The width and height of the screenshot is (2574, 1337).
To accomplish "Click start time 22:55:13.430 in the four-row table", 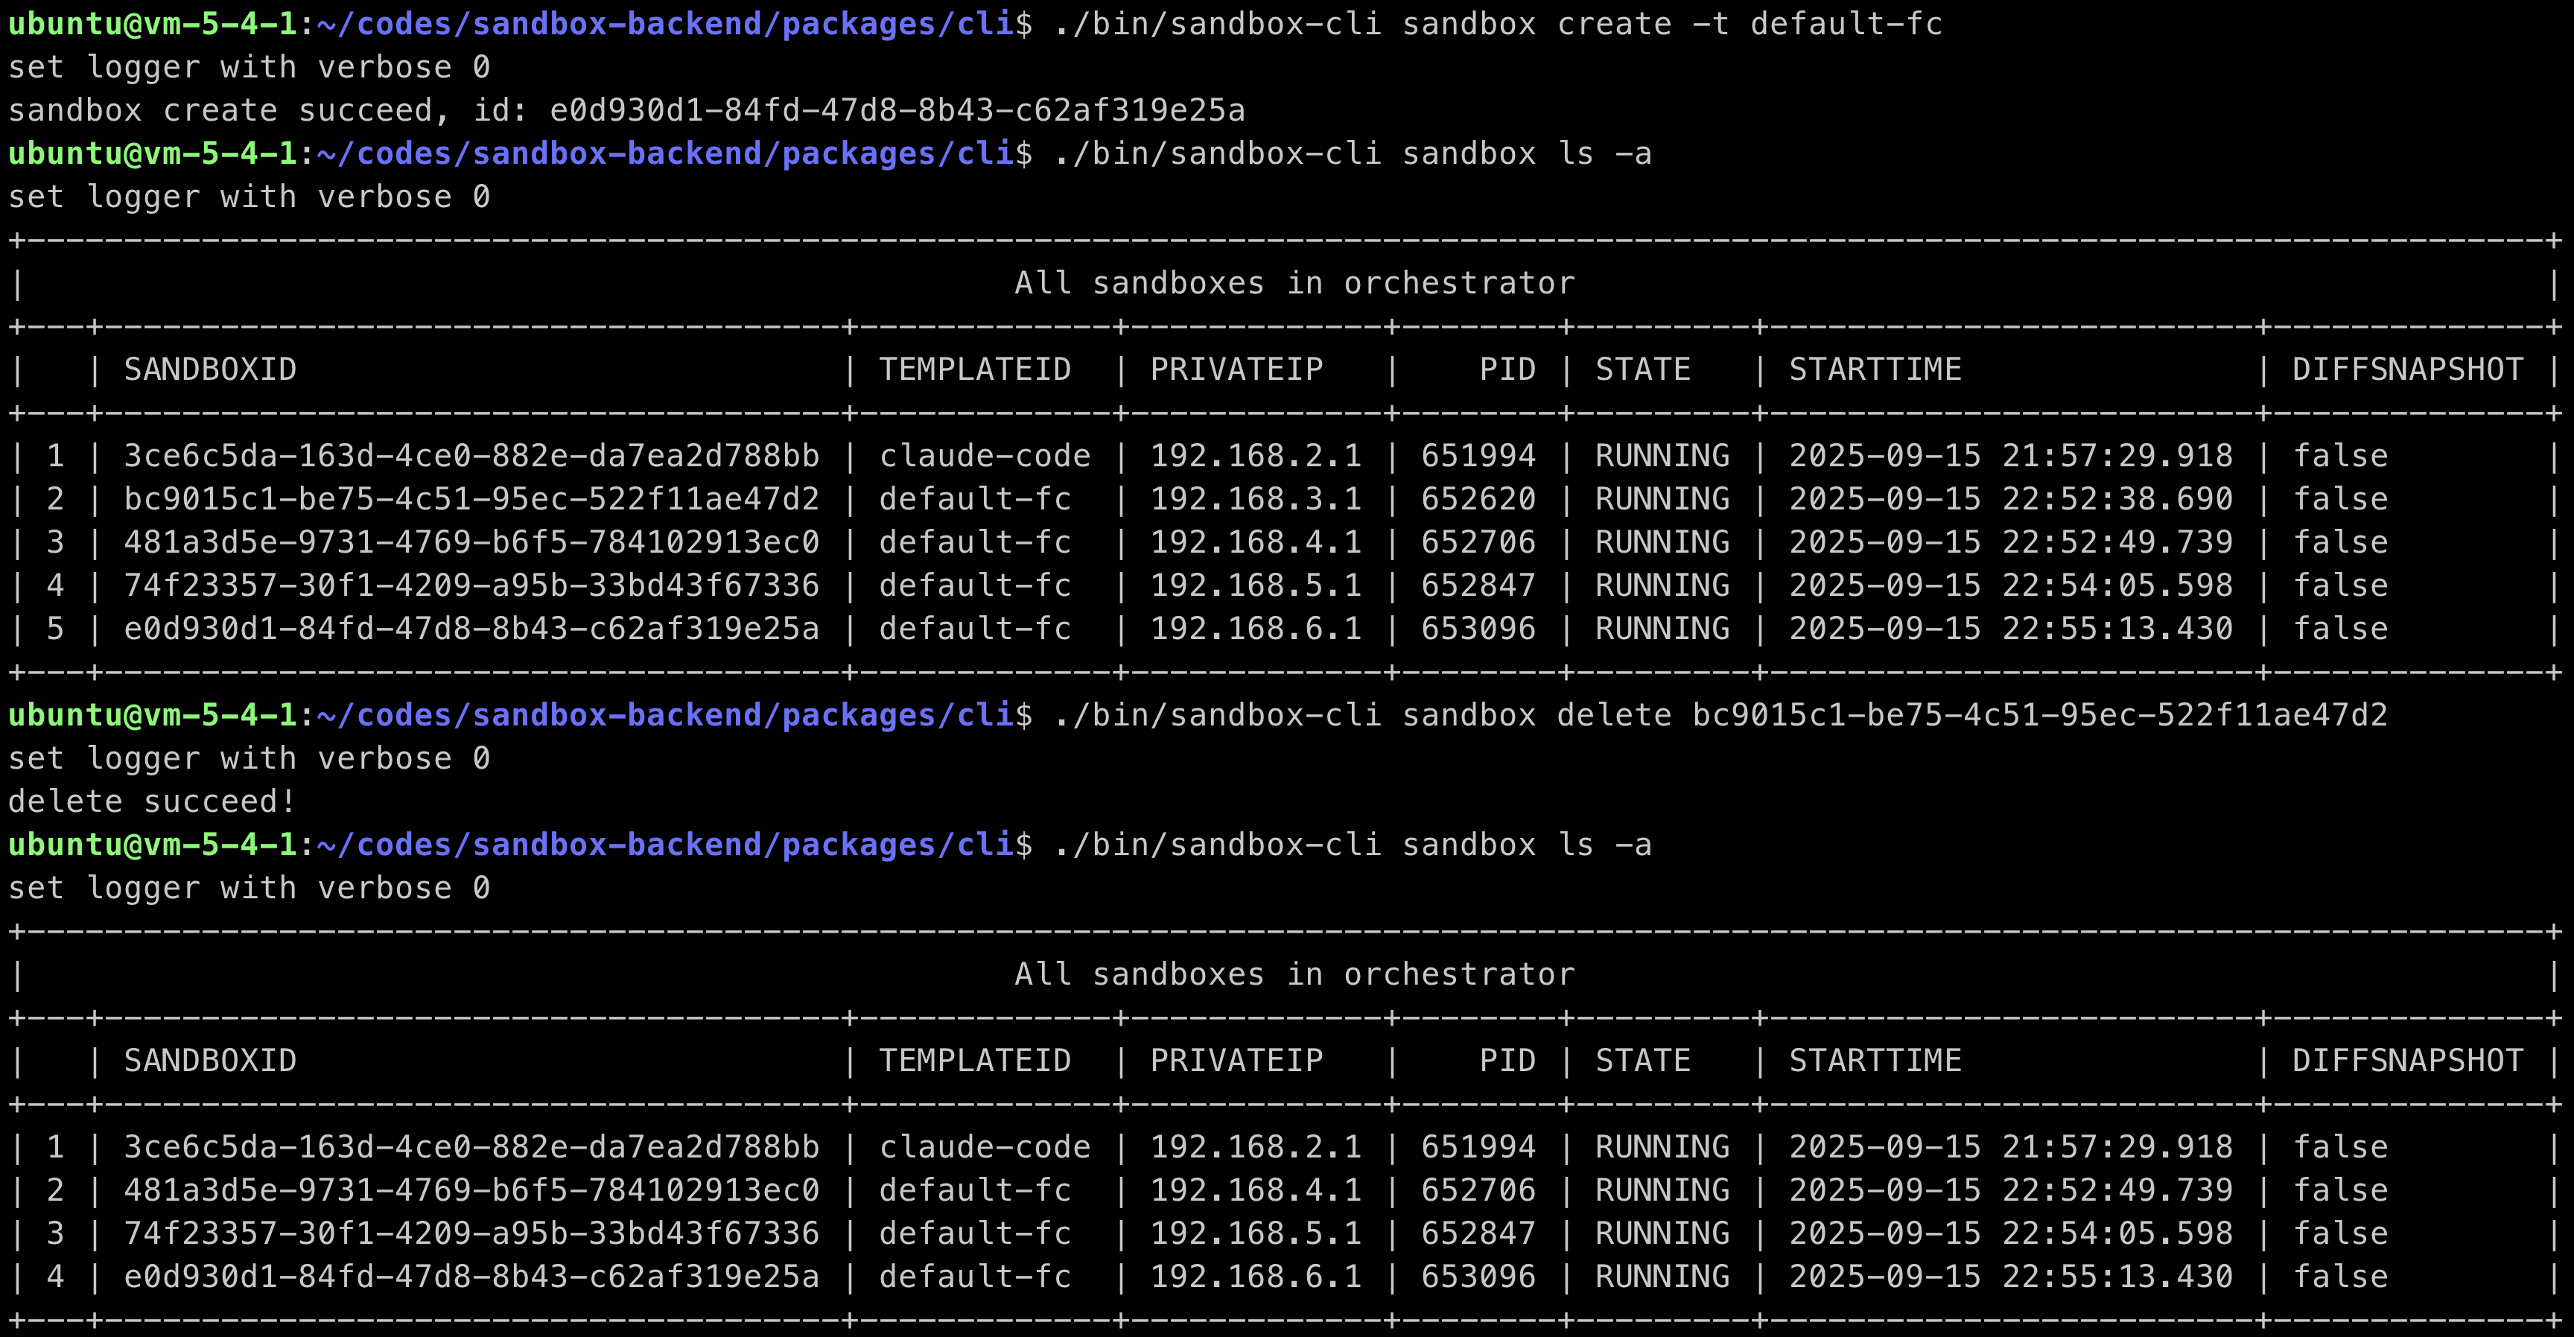I will pos(2010,1276).
